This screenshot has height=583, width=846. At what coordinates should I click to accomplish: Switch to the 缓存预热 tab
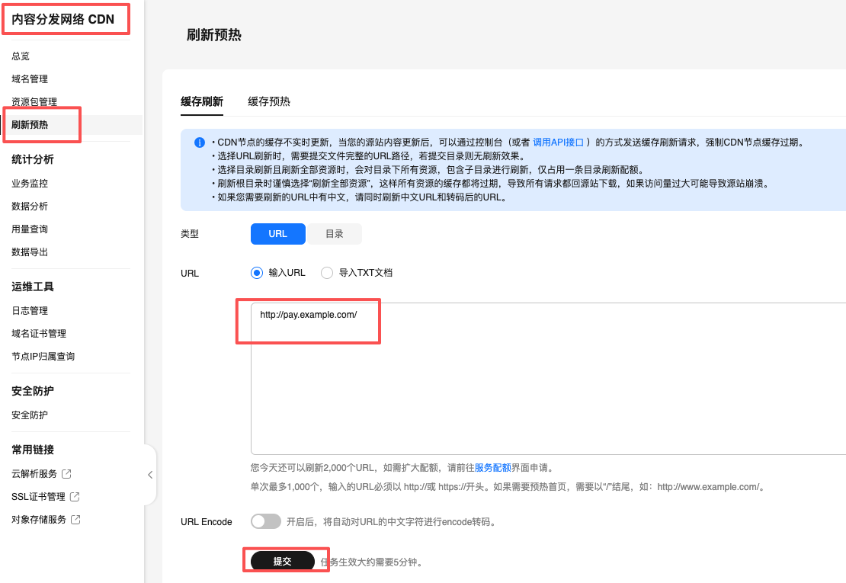[x=269, y=101]
